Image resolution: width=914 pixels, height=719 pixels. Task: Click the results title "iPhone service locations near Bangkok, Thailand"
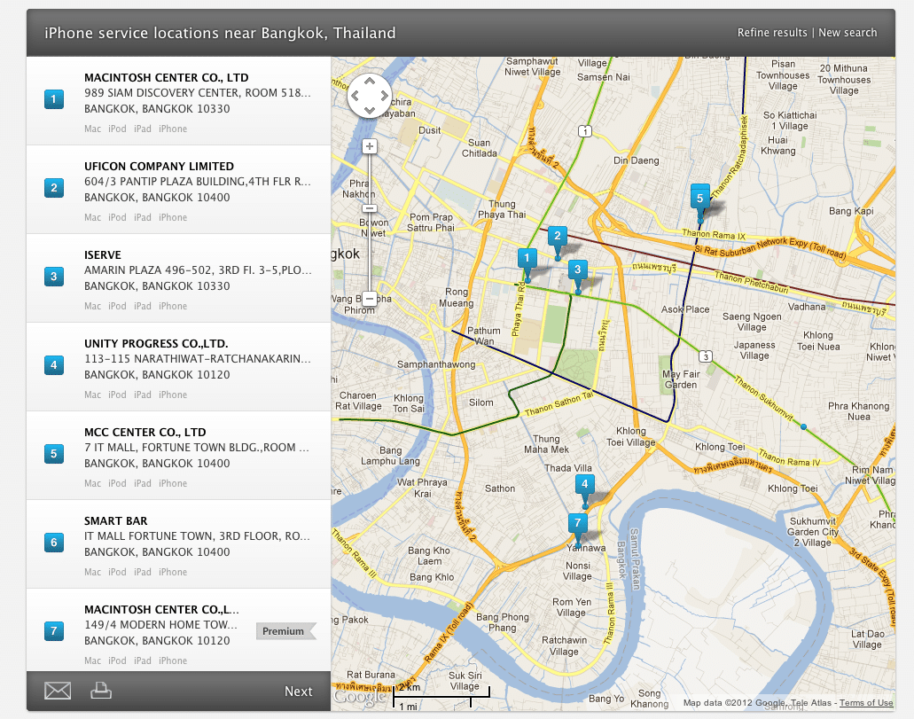221,33
